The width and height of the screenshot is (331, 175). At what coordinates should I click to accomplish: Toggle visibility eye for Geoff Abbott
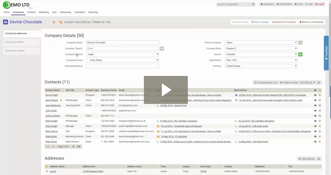(x=315, y=100)
